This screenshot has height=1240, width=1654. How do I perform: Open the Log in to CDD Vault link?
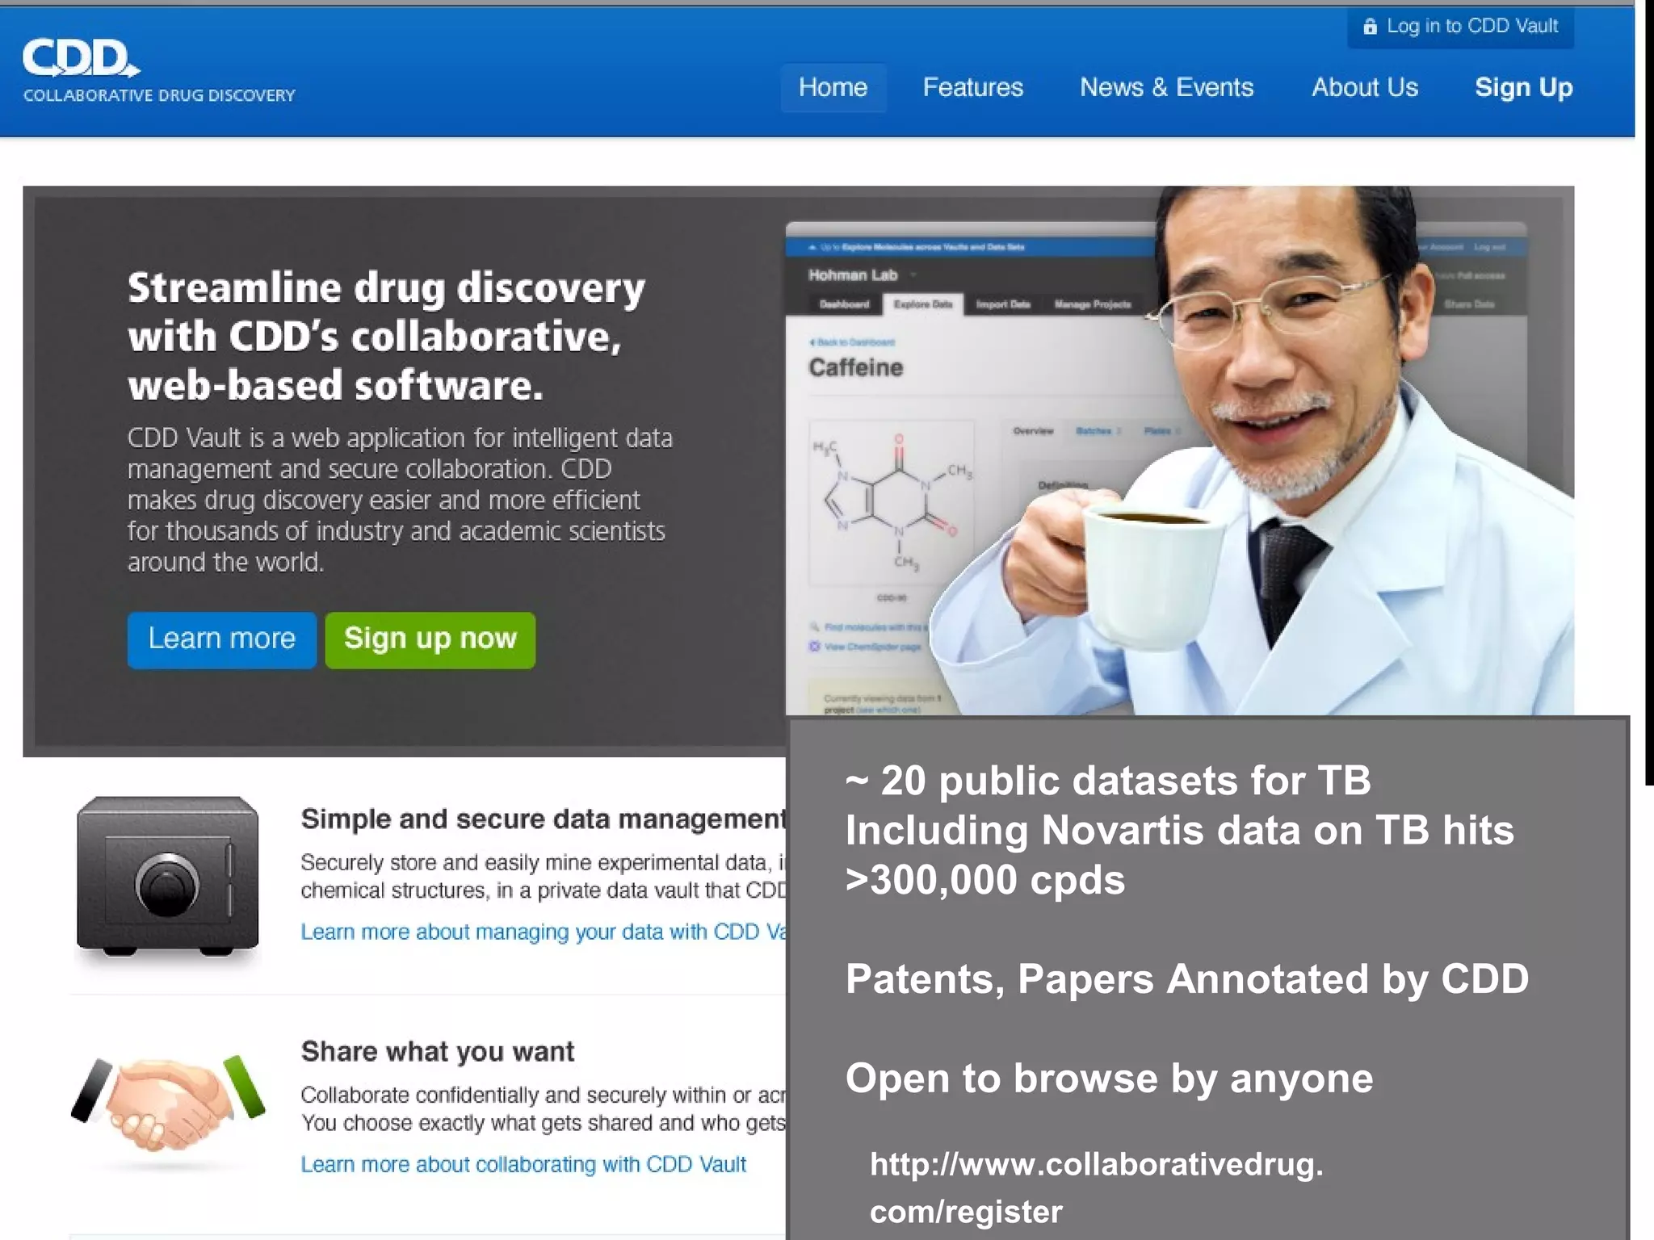(x=1460, y=27)
